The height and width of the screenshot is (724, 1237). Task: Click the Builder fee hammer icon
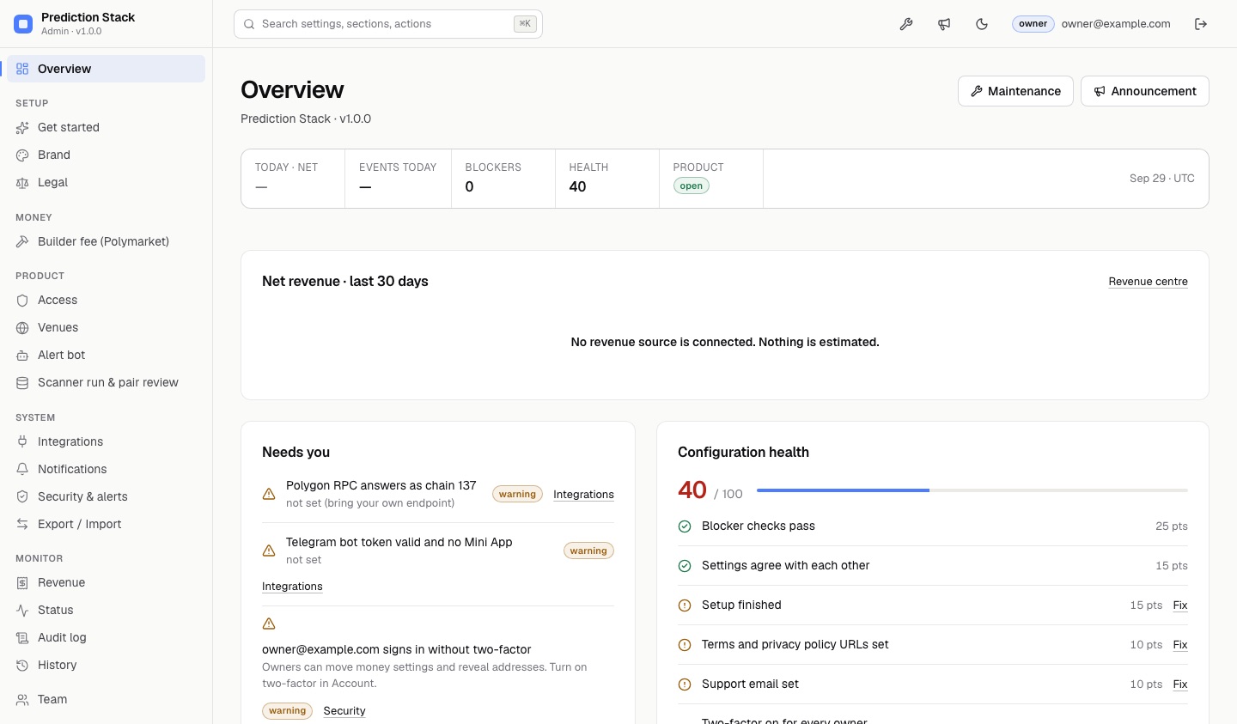coord(22,242)
